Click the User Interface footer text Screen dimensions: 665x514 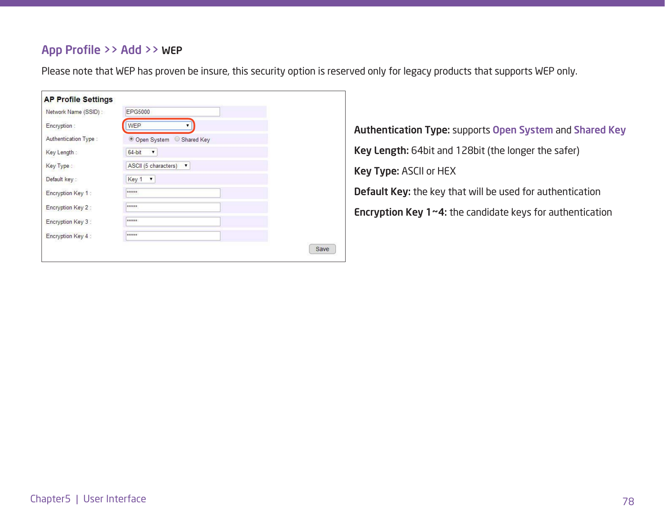115,499
